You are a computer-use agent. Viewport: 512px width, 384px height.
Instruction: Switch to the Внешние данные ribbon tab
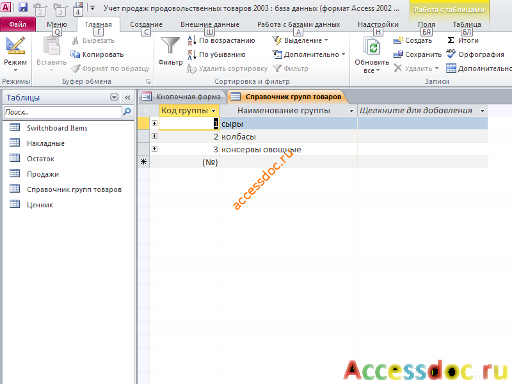210,24
